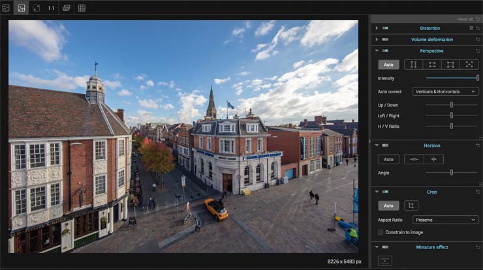
Task: Toggle the hidden-areas overlay icon
Action: pos(66,8)
